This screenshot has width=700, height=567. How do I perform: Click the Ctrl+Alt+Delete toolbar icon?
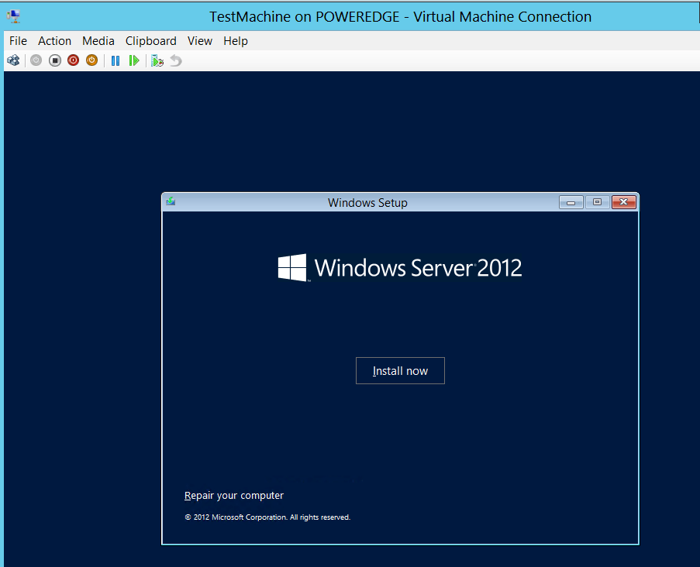(13, 60)
